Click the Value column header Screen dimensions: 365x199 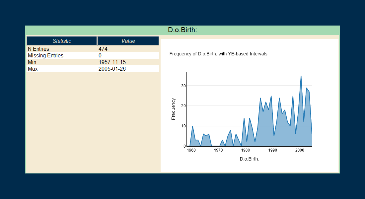coord(128,41)
